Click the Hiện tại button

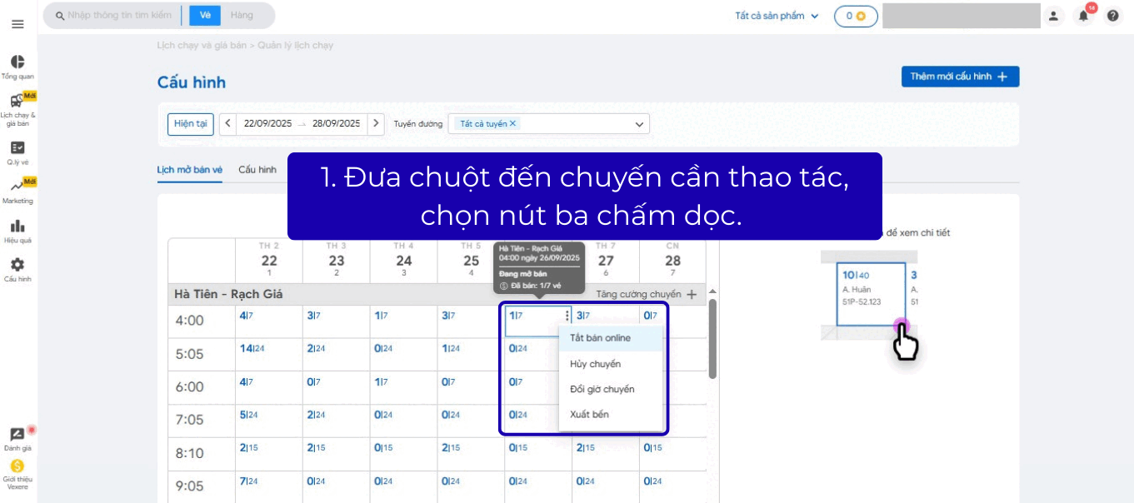pyautogui.click(x=191, y=124)
